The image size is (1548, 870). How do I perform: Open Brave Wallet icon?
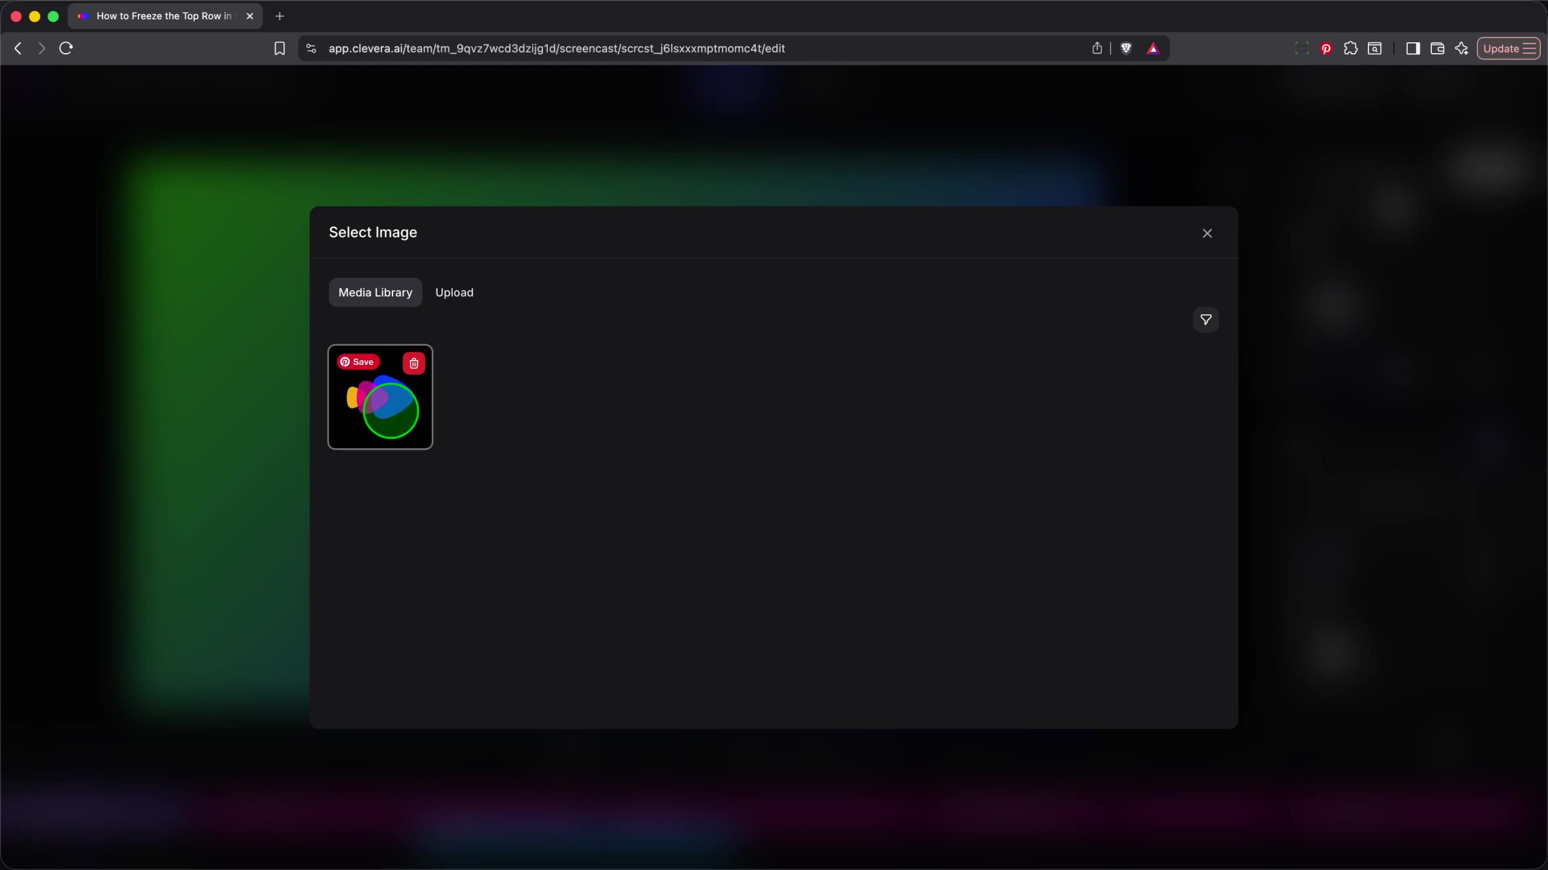coord(1437,48)
